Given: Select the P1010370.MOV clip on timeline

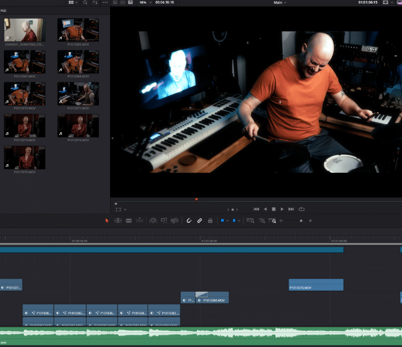Looking at the screenshot, I should [316, 285].
